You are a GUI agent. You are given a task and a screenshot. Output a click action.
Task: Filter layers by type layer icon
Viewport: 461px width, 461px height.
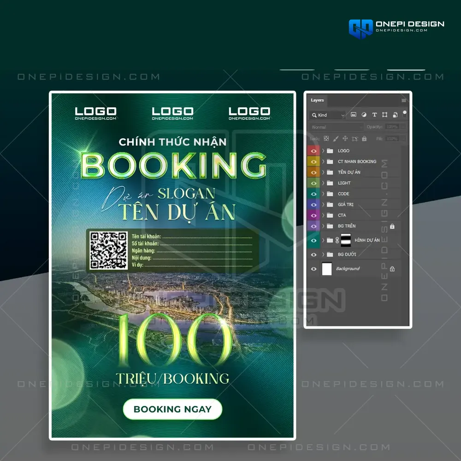374,115
